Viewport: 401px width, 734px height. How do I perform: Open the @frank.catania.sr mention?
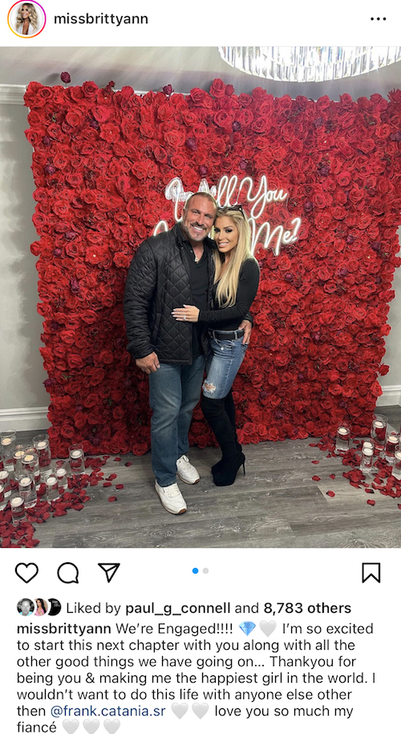108,712
